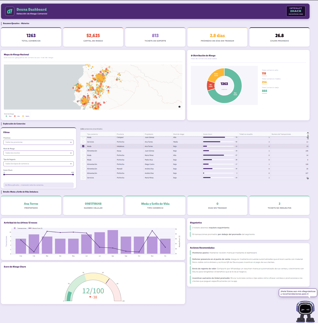
Task: Expand the Tipo de Negocio dropdown
Action: coord(38,164)
